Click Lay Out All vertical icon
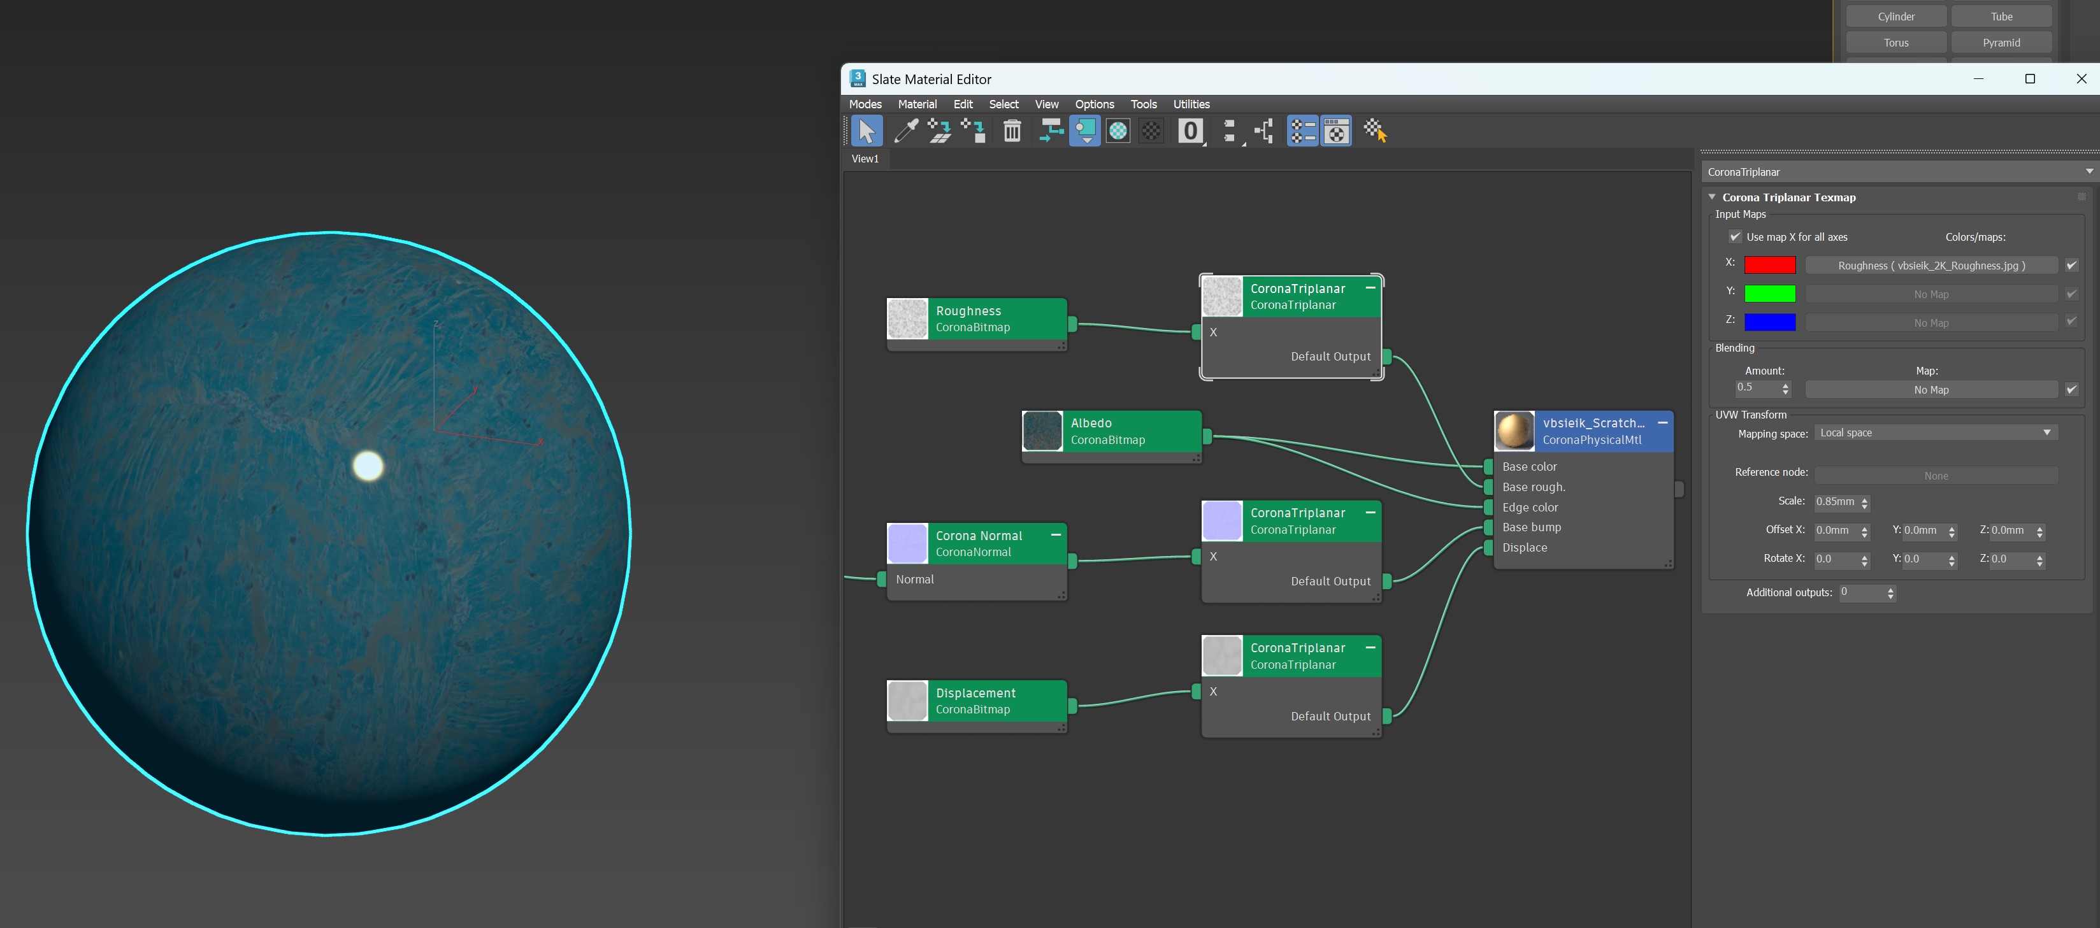Screen dimensions: 2100x928 click(1229, 131)
